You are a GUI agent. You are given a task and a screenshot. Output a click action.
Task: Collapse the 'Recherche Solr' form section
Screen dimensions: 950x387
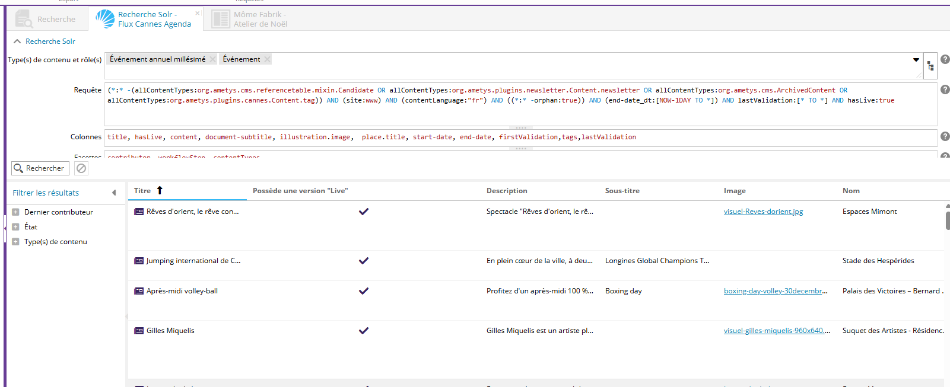point(17,41)
